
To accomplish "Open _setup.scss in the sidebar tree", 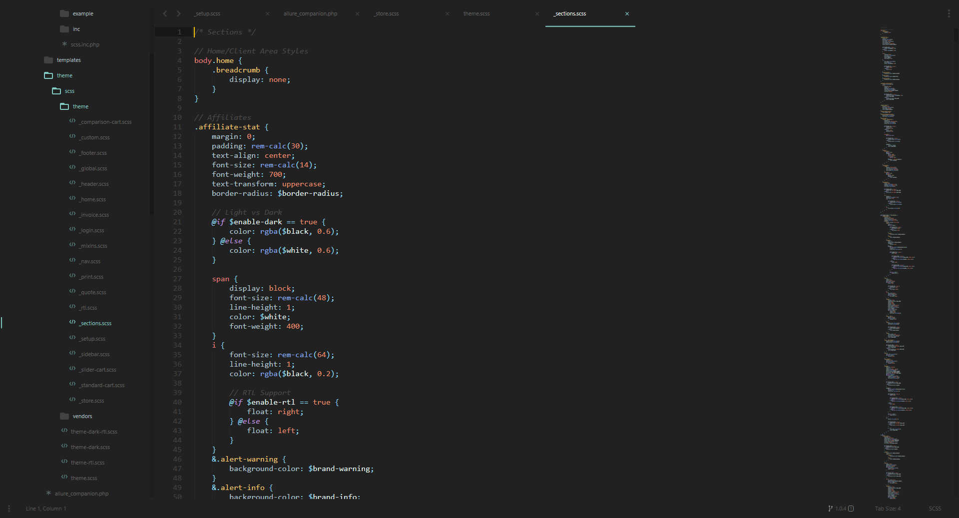I will click(92, 339).
